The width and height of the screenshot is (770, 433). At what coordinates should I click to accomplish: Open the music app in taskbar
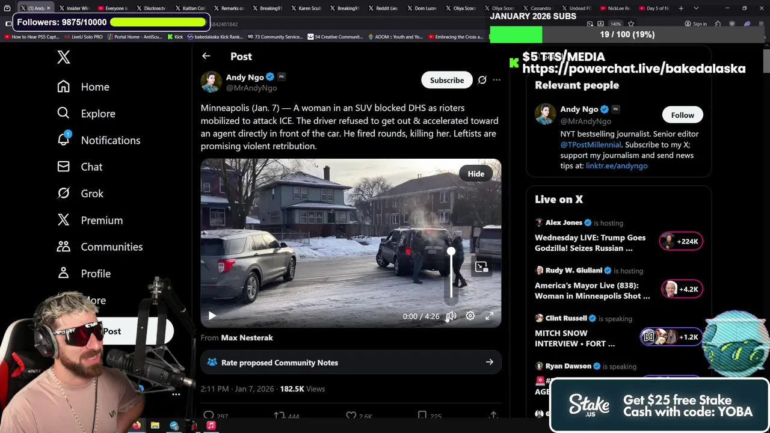211,425
